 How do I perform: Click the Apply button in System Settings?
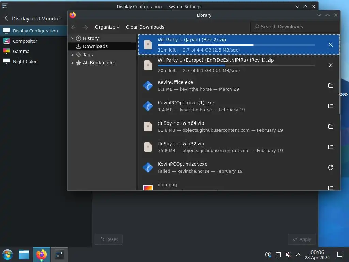point(302,239)
